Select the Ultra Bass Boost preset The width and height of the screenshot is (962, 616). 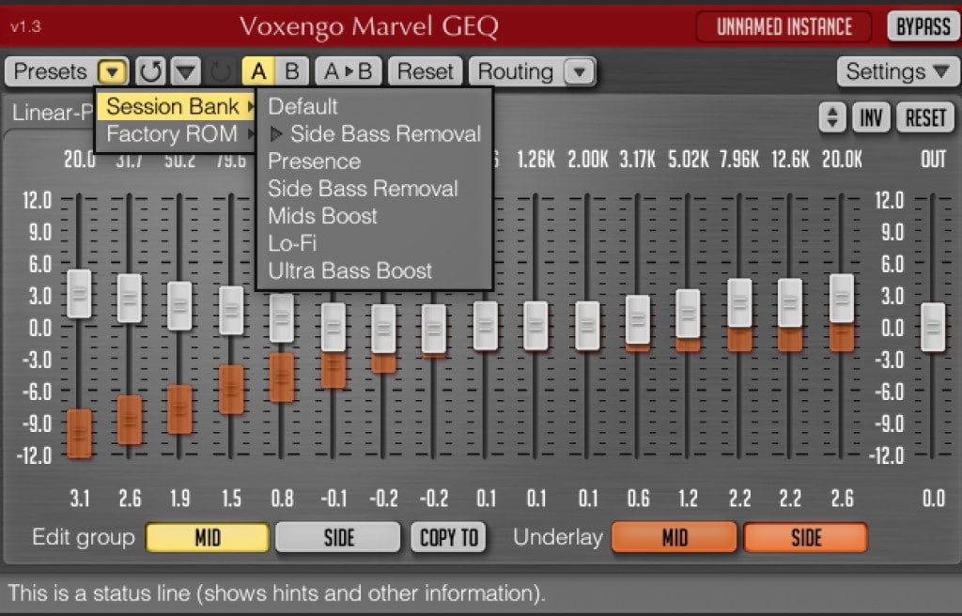click(374, 270)
